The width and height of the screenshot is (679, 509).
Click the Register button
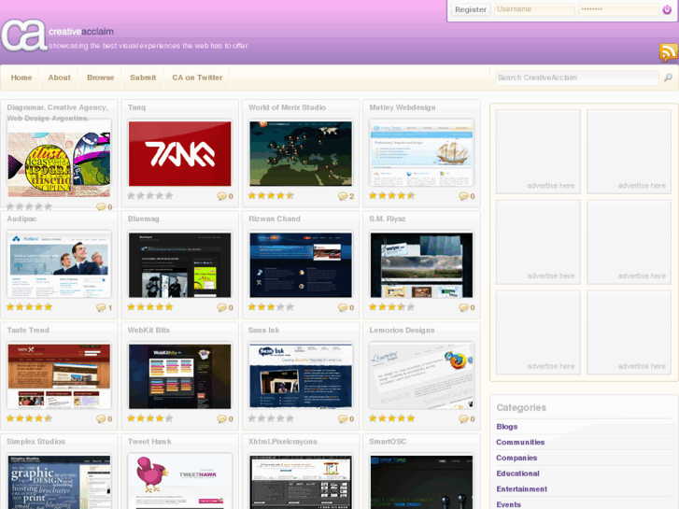tap(471, 9)
